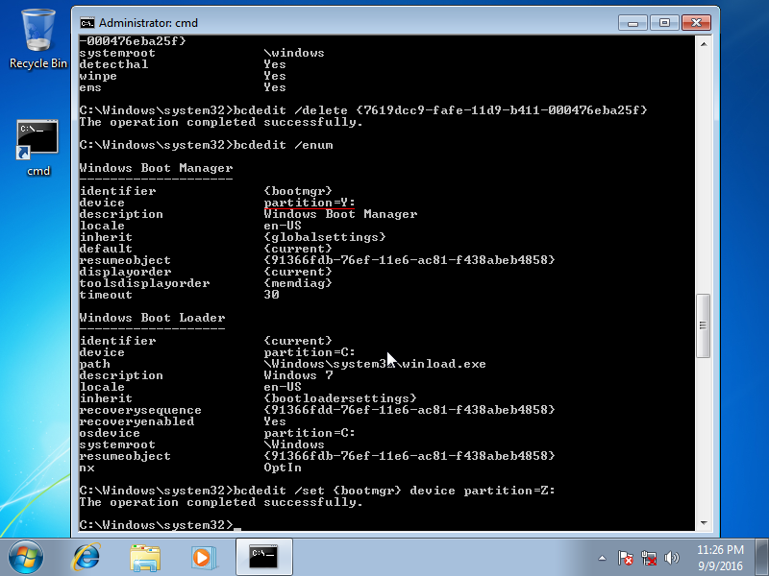Click recoverysequence GUID ending 6fdd value

click(409, 410)
